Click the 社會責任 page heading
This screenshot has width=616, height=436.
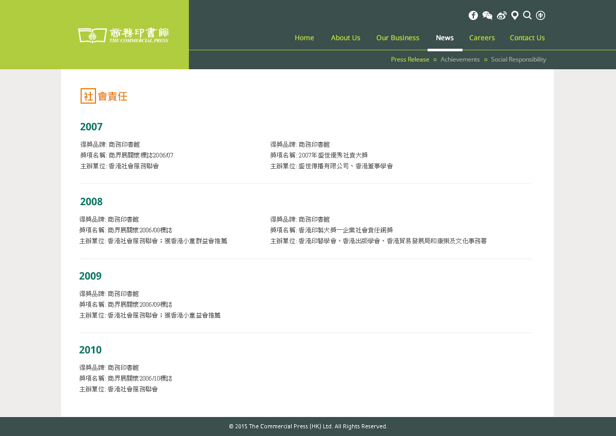[104, 96]
